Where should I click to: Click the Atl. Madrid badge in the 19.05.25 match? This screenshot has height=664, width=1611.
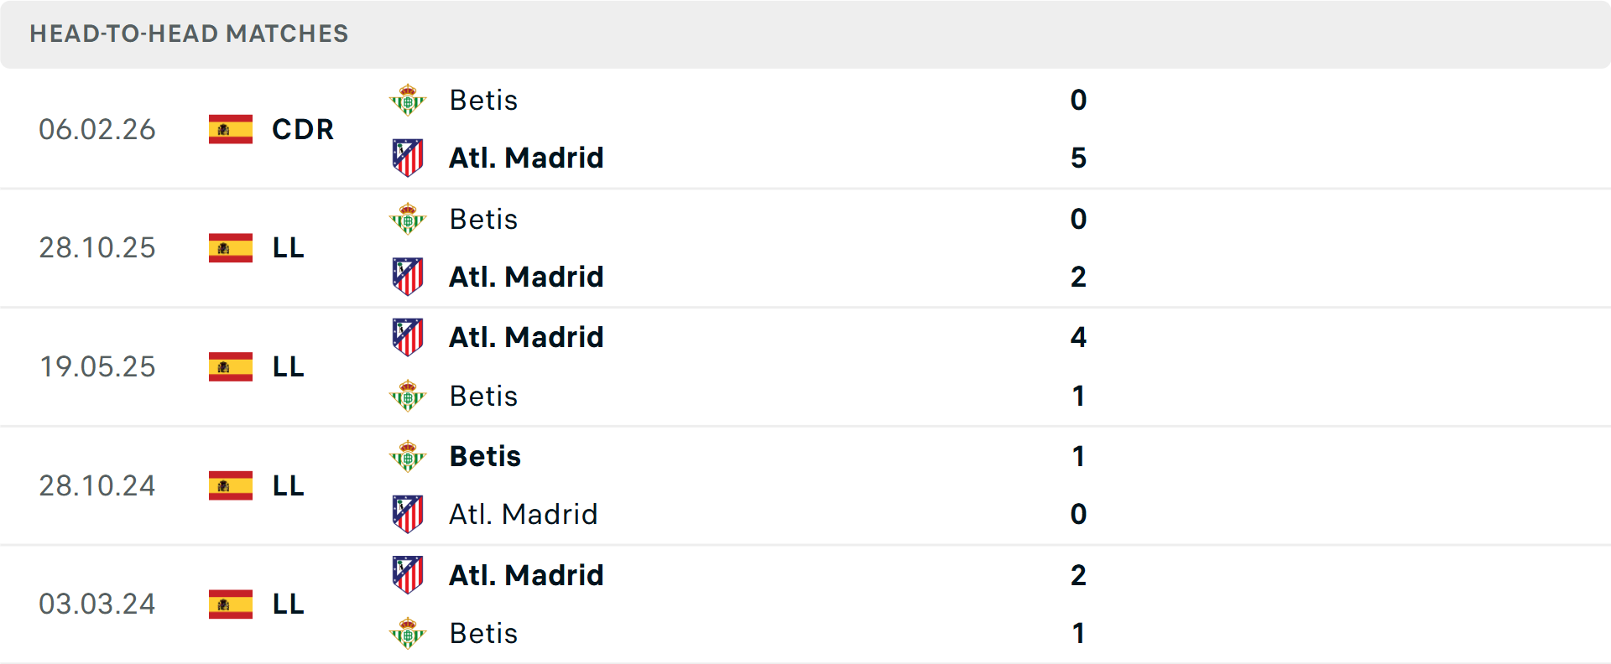pyautogui.click(x=409, y=336)
